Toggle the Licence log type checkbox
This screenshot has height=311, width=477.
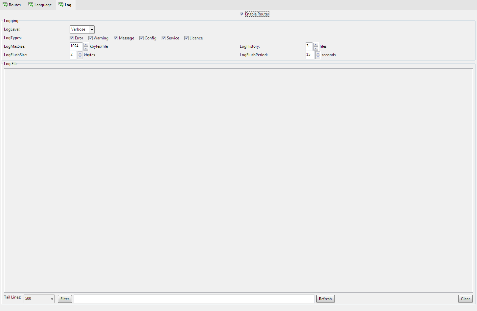coord(187,38)
